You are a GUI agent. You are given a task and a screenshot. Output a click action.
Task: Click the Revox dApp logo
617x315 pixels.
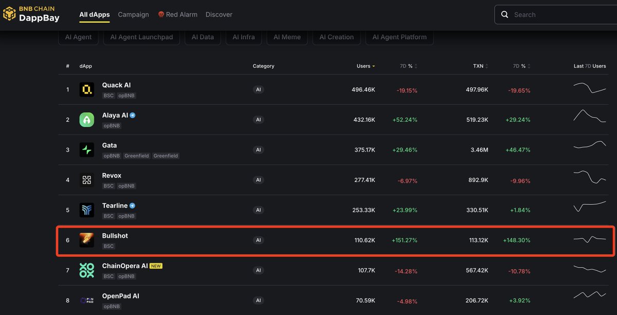[x=86, y=180]
